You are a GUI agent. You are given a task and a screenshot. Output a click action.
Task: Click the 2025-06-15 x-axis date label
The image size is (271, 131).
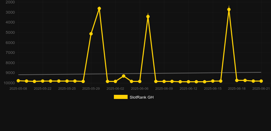pos(213,89)
